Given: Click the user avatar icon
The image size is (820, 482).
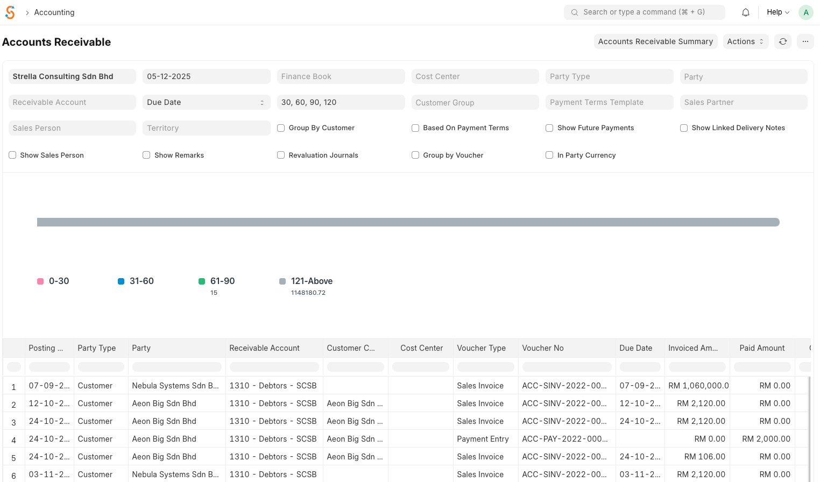Looking at the screenshot, I should pos(805,12).
